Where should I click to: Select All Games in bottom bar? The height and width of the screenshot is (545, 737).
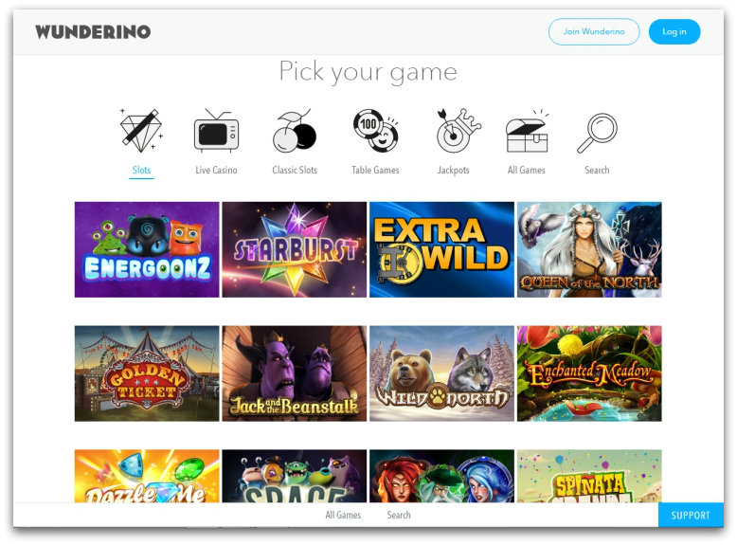pos(343,515)
